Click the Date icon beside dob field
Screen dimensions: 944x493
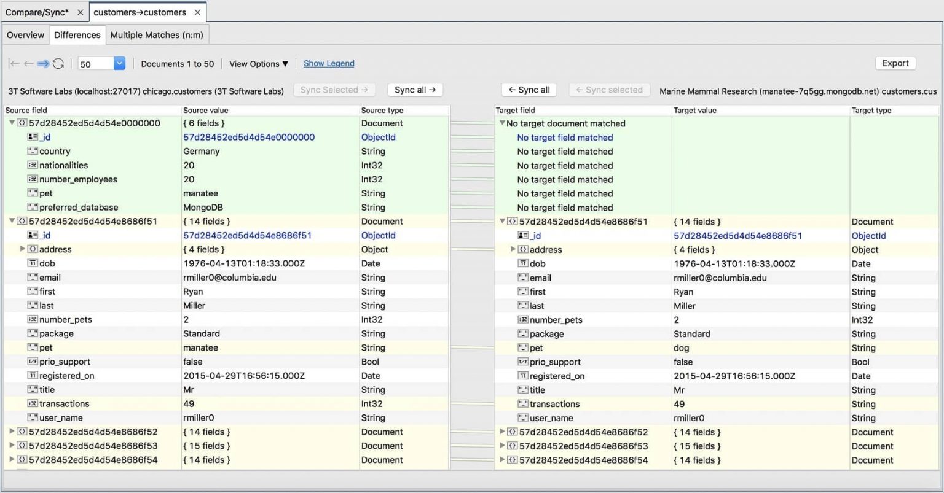[33, 263]
